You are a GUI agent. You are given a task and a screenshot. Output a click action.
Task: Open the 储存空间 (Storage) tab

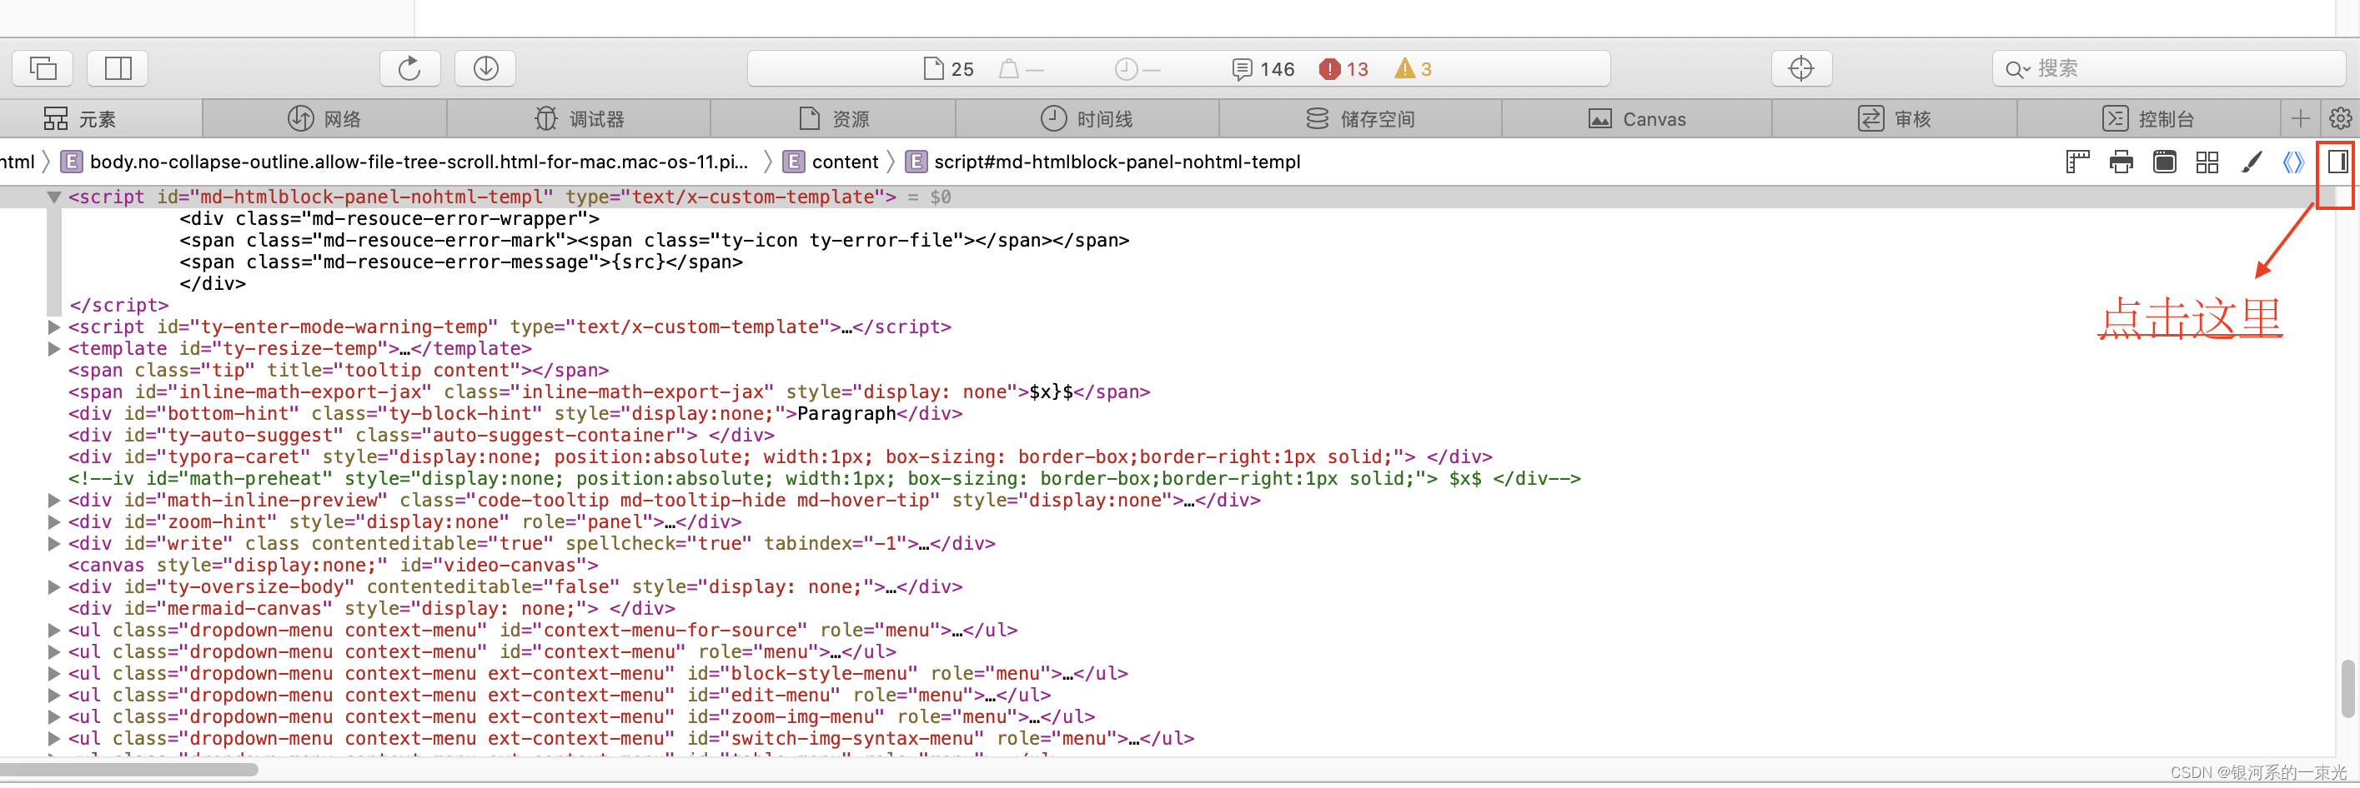(x=1360, y=119)
